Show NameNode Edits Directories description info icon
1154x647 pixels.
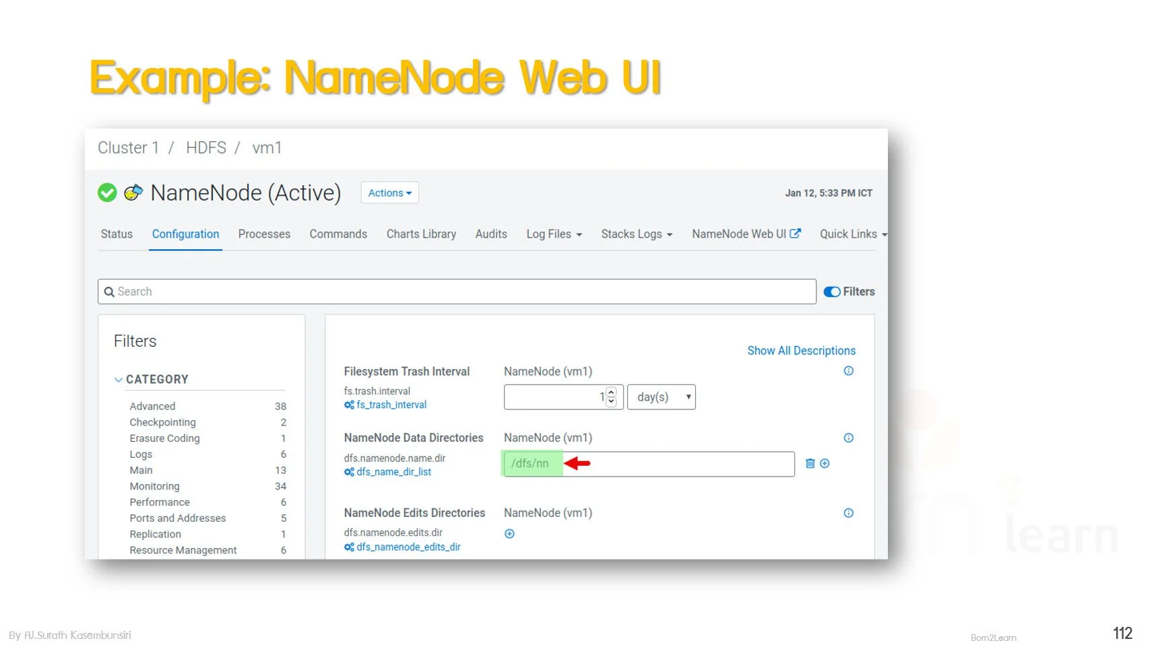pos(849,513)
